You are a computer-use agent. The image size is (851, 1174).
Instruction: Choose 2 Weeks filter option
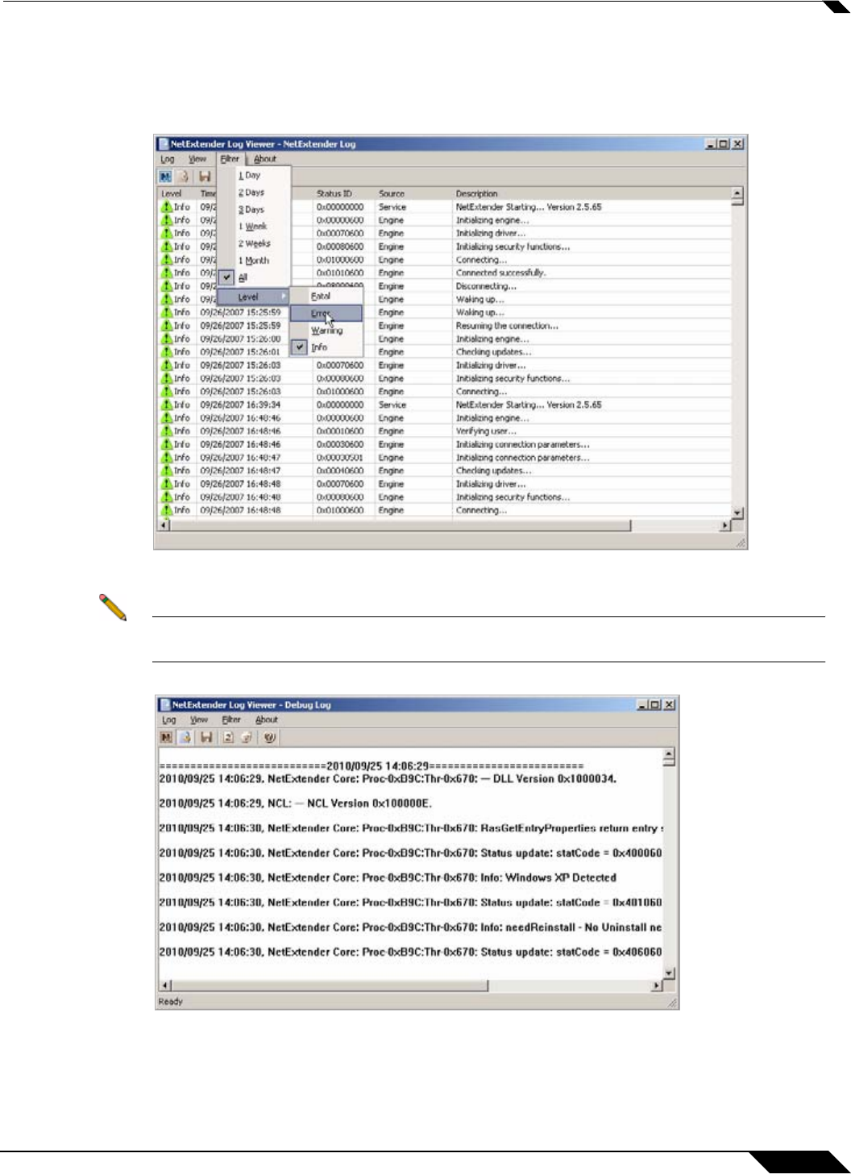pos(253,243)
